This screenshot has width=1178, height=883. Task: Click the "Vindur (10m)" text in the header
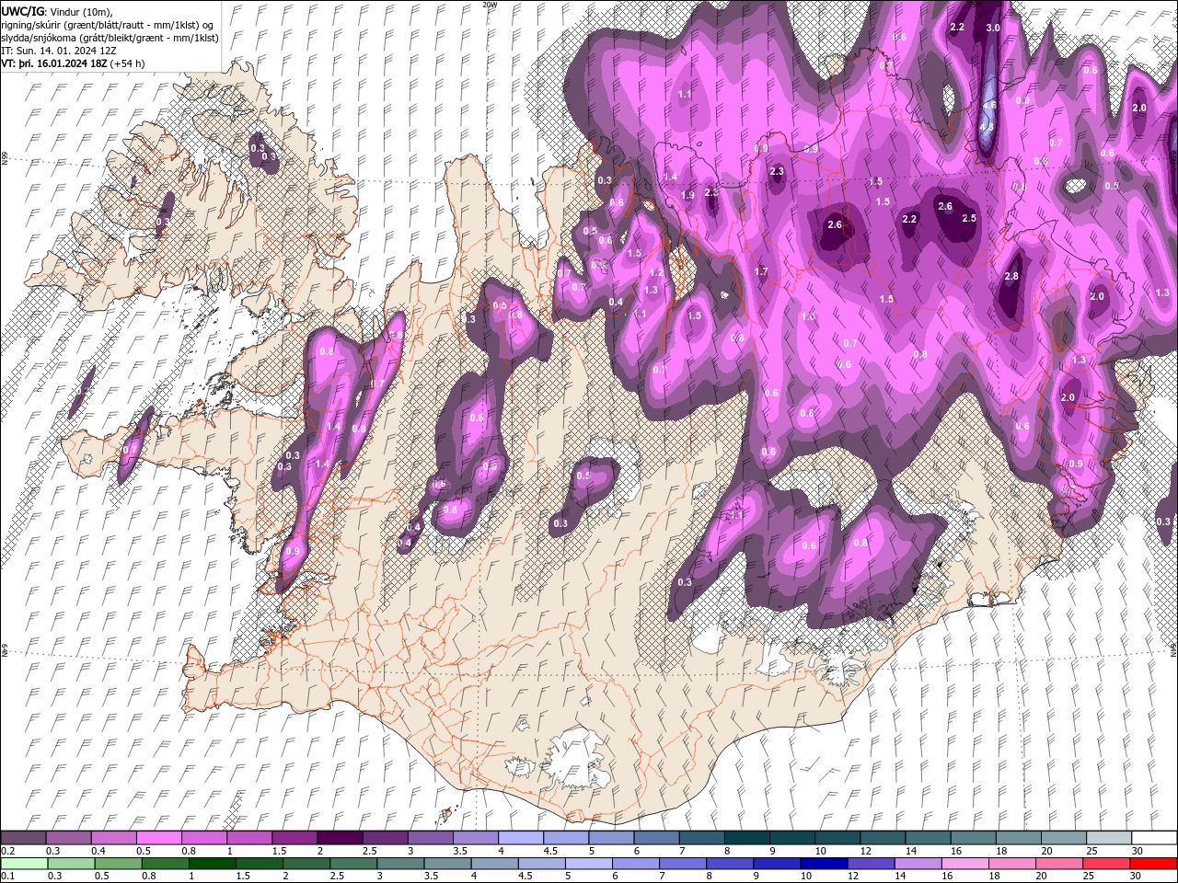(x=83, y=10)
